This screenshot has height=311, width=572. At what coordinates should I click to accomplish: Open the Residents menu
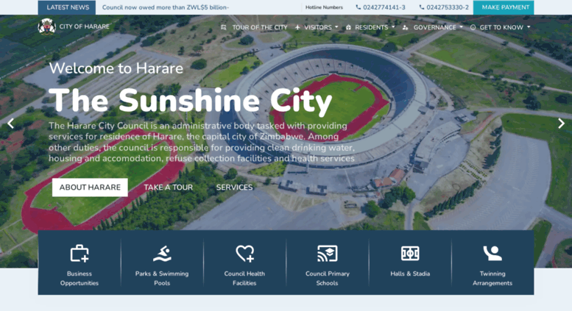click(370, 27)
